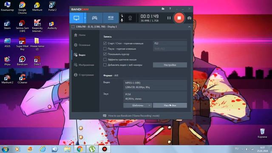The image size is (272, 153).
Task: Open the Steam desktop shortcut
Action: coord(7,25)
